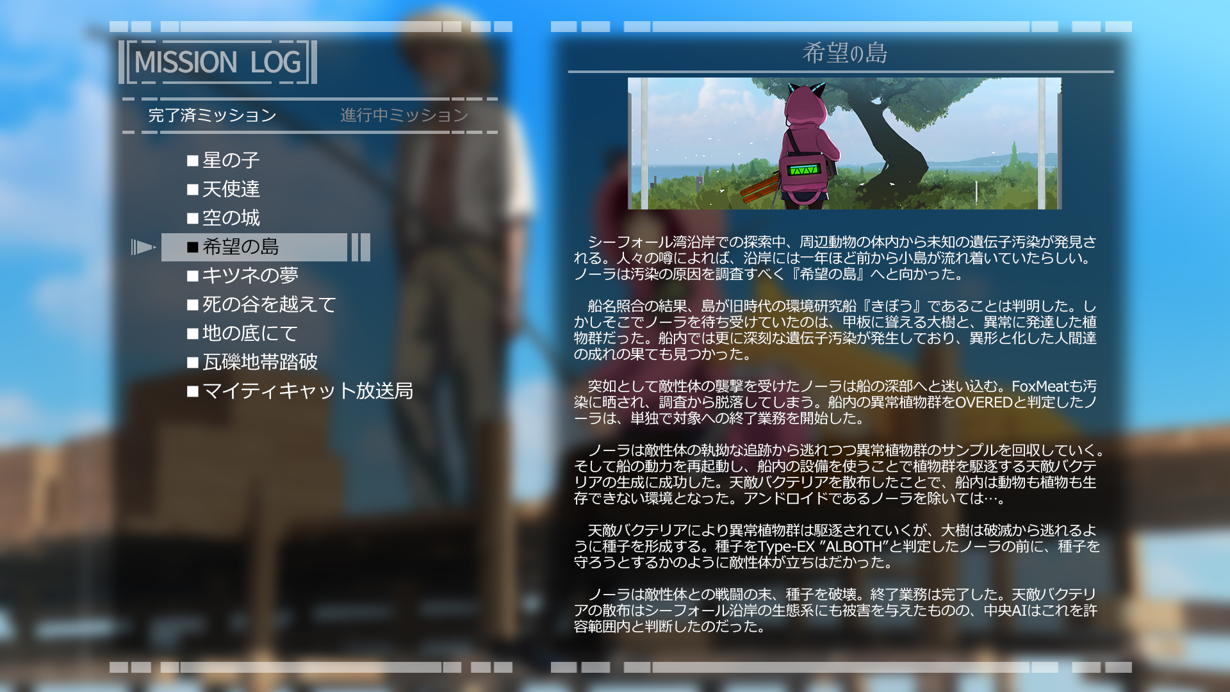
Task: Click the MISSION LOG header title
Action: (x=217, y=63)
